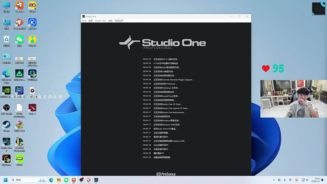
Task: Click the Studio One icon in the taskbar
Action: (96, 180)
